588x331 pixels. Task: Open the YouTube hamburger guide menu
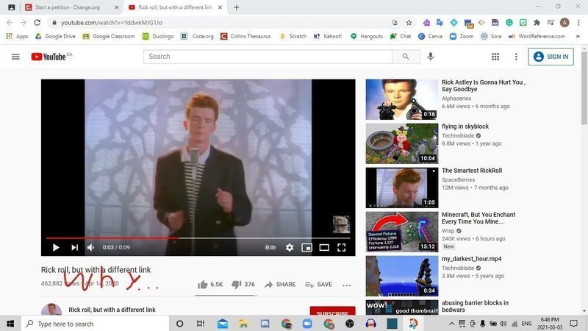tap(15, 57)
